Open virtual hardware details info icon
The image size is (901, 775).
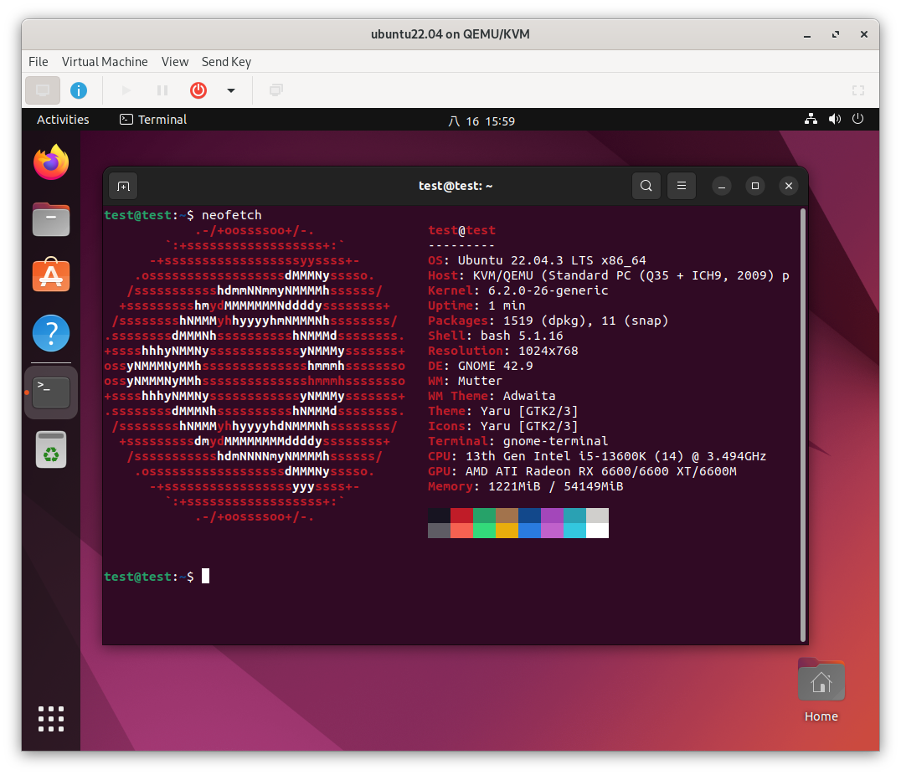click(79, 90)
